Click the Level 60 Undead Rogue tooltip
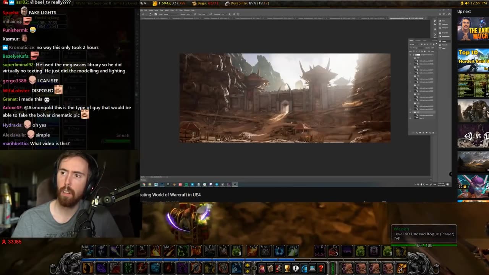The height and width of the screenshot is (275, 489). point(424,234)
